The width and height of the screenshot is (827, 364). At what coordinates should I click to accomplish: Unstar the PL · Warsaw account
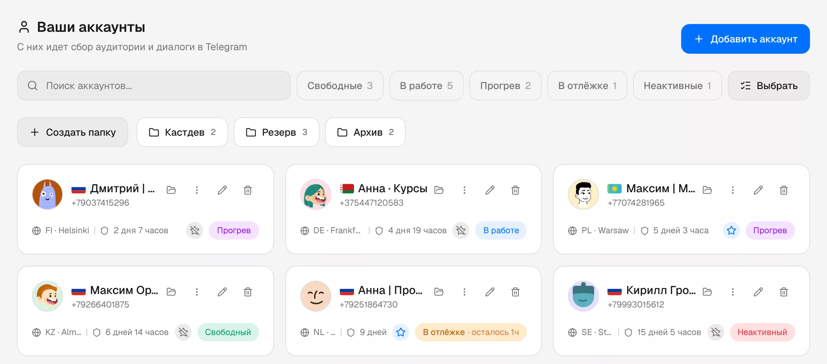tap(731, 230)
